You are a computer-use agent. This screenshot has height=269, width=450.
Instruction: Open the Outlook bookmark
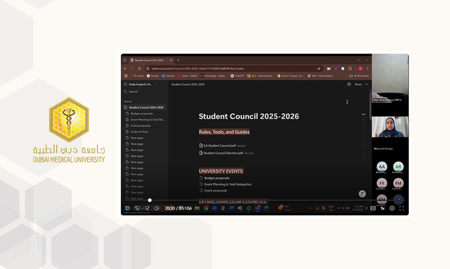[x=168, y=76]
